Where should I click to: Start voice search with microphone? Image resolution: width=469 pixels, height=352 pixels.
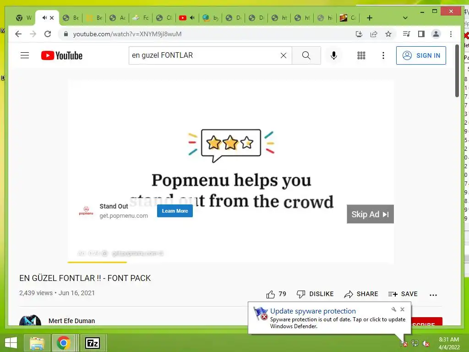tap(334, 55)
